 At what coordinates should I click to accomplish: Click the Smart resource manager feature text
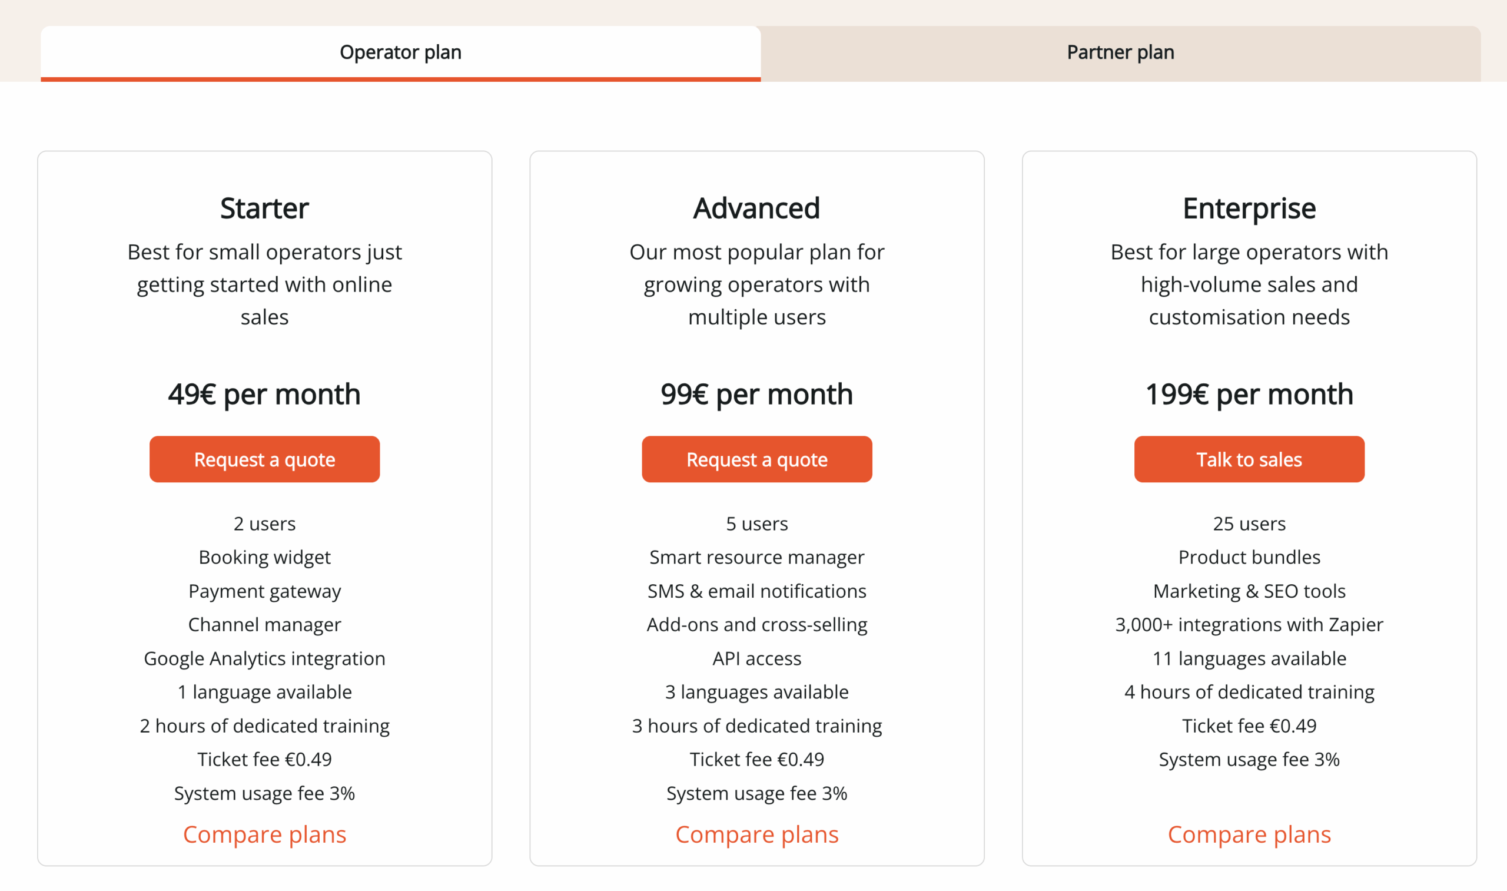757,557
